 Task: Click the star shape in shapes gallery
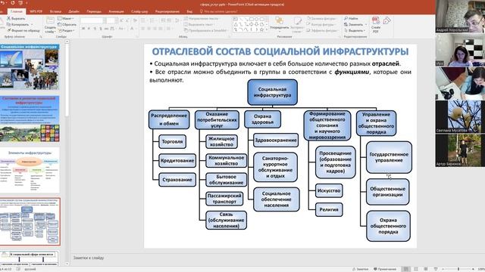point(261,29)
